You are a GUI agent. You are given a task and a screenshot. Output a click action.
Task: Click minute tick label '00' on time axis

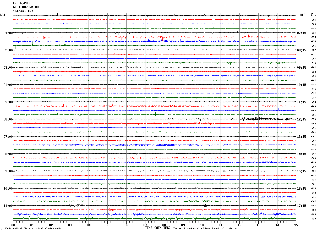(x=13, y=225)
